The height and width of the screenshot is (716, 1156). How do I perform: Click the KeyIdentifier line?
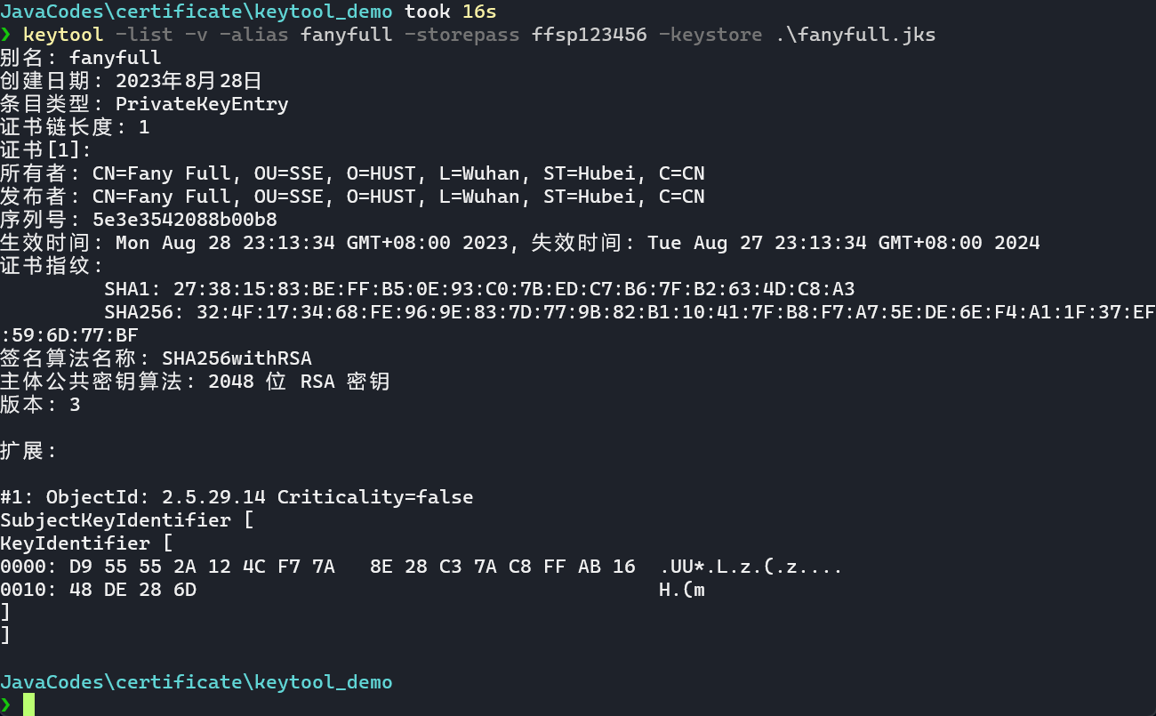pos(86,543)
